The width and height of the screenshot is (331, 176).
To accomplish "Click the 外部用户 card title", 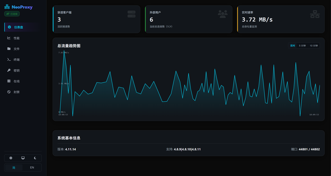I will [155, 13].
